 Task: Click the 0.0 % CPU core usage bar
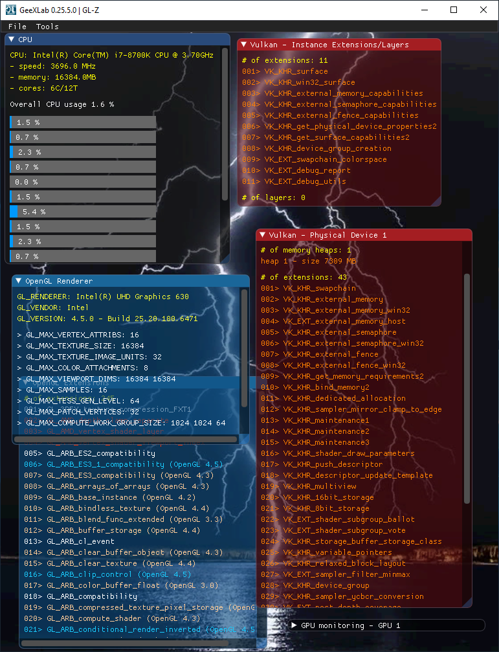pyautogui.click(x=83, y=182)
